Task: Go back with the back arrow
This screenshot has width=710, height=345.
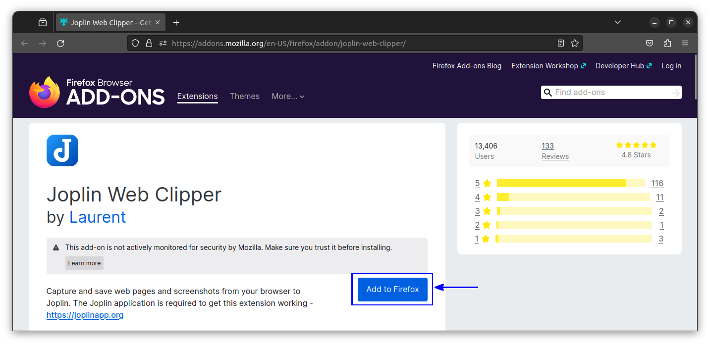Action: 25,44
